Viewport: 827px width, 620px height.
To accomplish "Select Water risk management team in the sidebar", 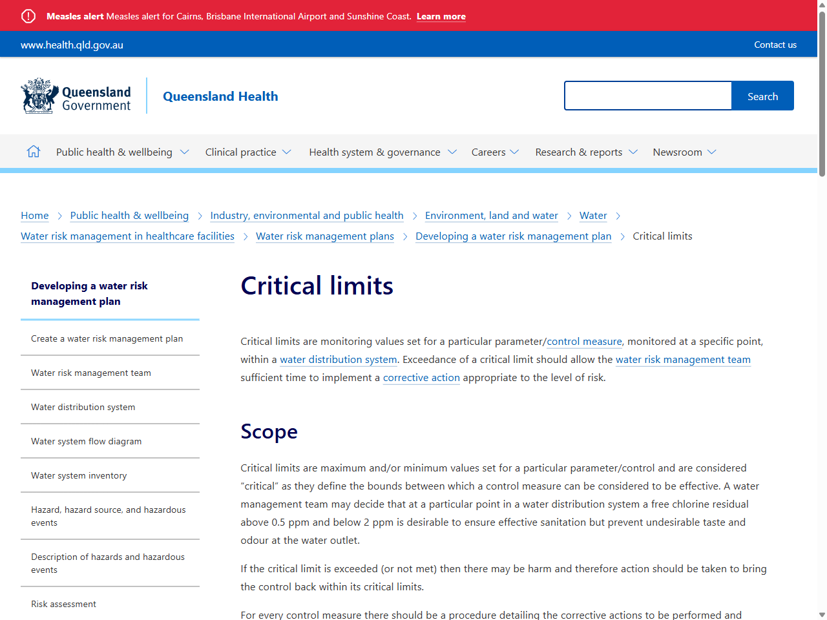I will point(91,373).
